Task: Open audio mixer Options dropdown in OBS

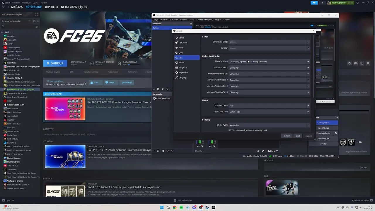Action: 272,151
